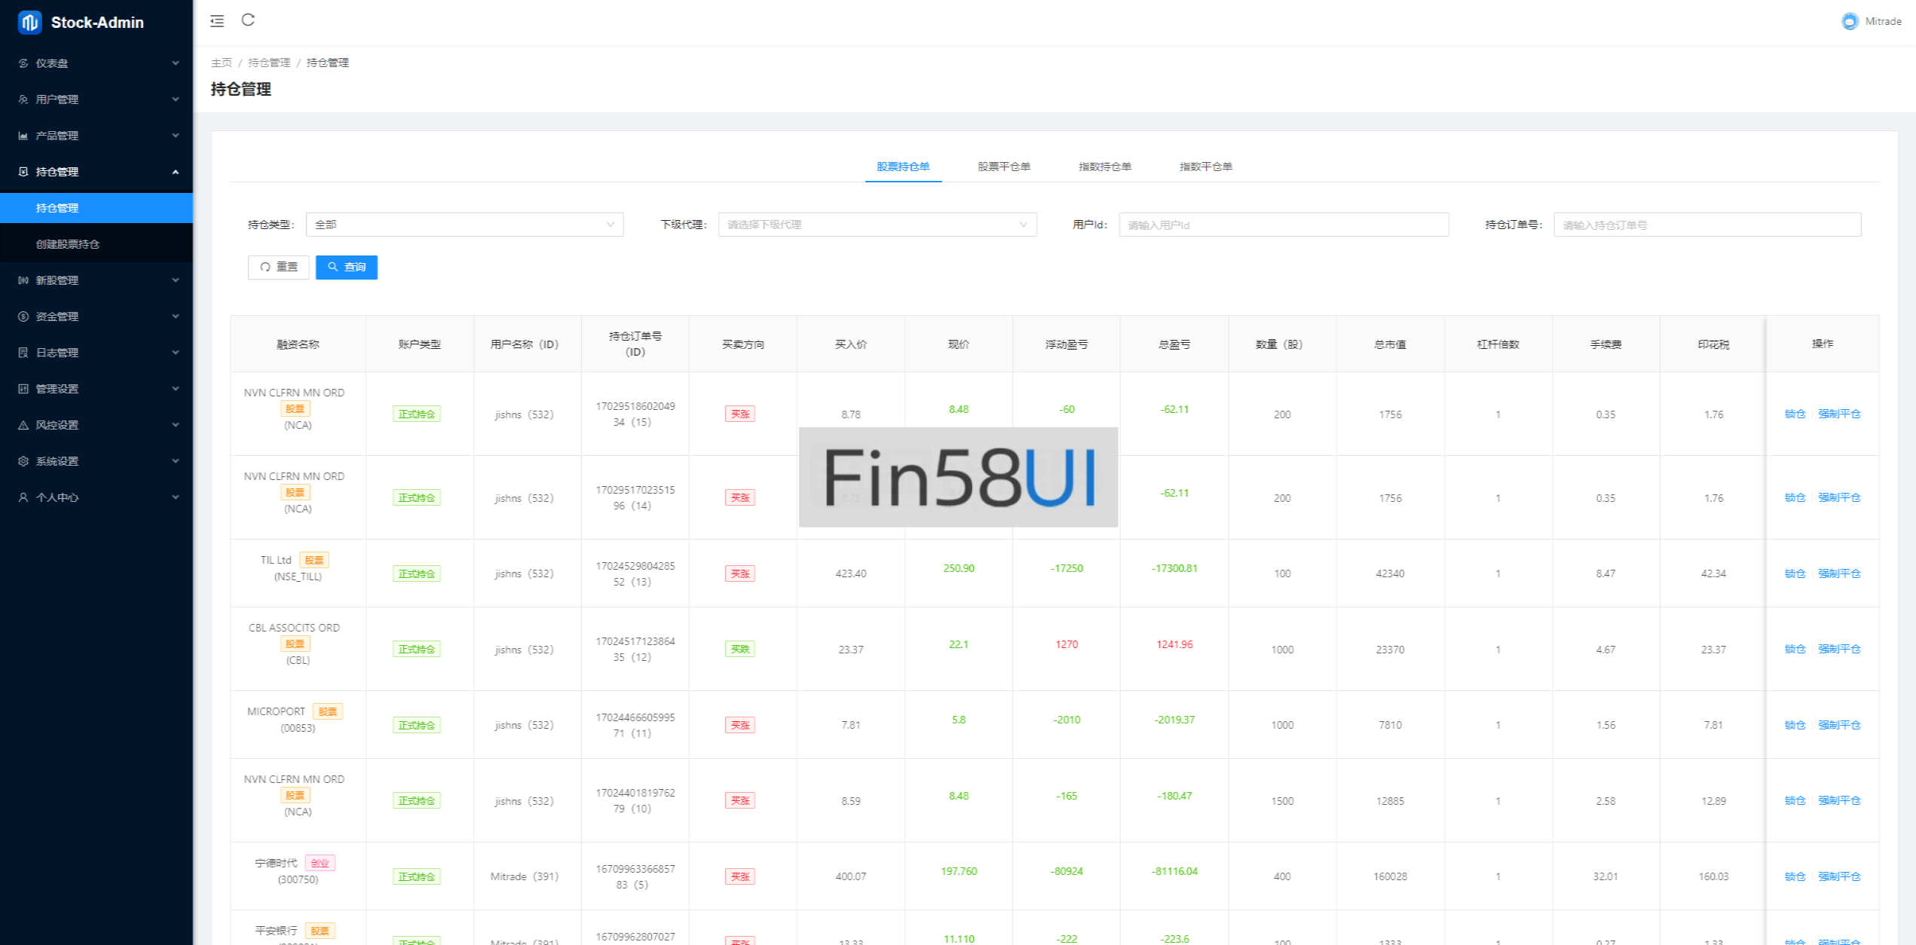This screenshot has width=1916, height=945.
Task: Click the 风控设置 warning triangle icon
Action: click(23, 425)
